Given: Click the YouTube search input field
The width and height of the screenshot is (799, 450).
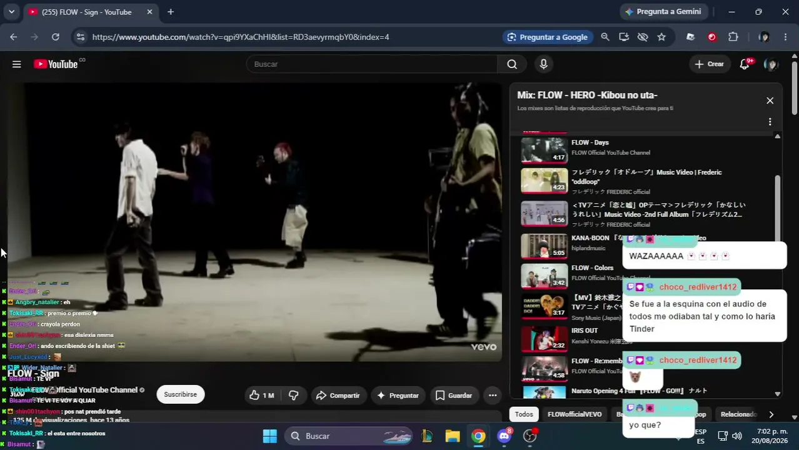Looking at the screenshot, I should pyautogui.click(x=372, y=64).
